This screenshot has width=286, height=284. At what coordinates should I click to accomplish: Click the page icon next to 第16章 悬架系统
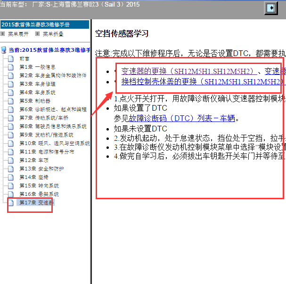tap(11, 194)
